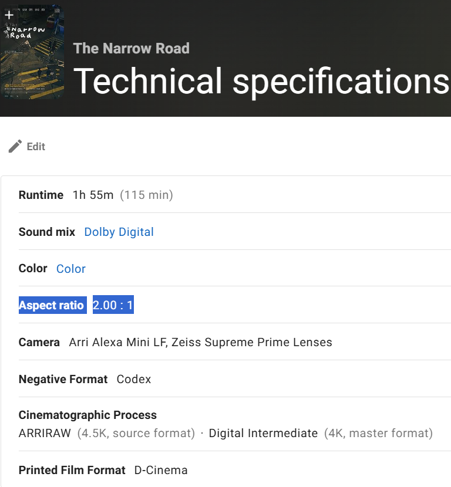The height and width of the screenshot is (487, 451).
Task: Select the 1h 55m runtime value
Action: [93, 195]
